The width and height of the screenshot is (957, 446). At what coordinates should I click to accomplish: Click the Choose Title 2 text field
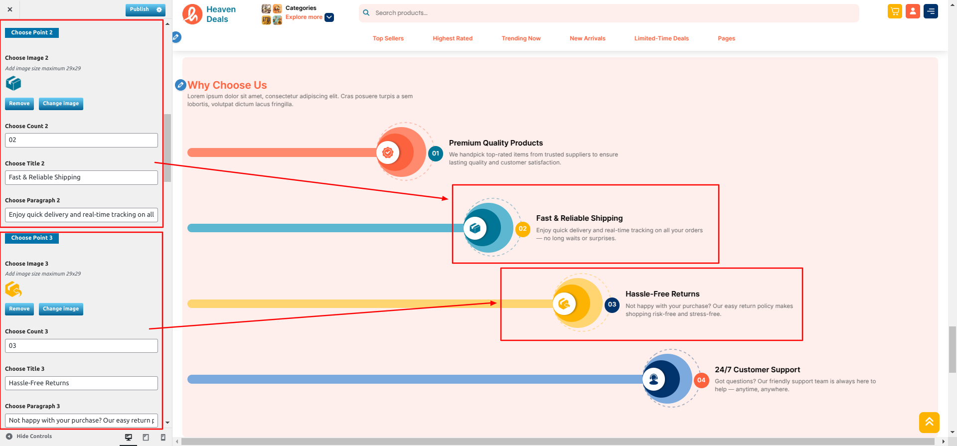[x=81, y=177]
